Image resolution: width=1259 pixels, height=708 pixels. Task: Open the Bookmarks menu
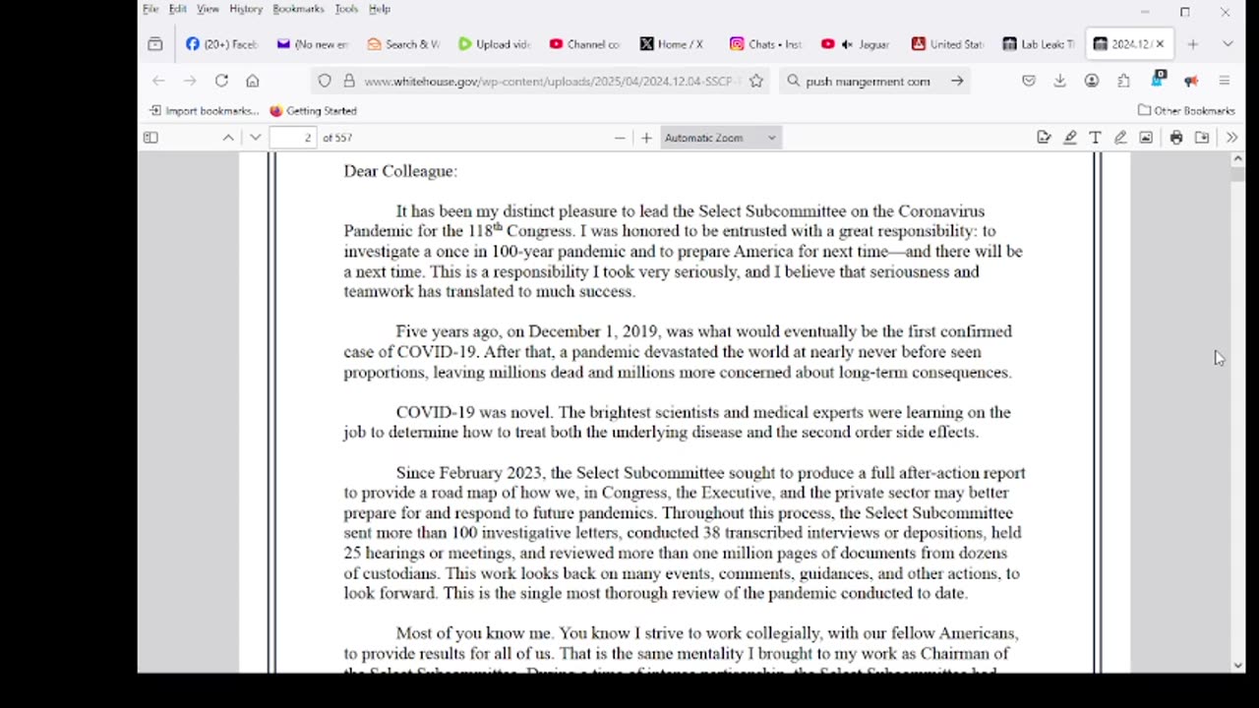tap(298, 9)
